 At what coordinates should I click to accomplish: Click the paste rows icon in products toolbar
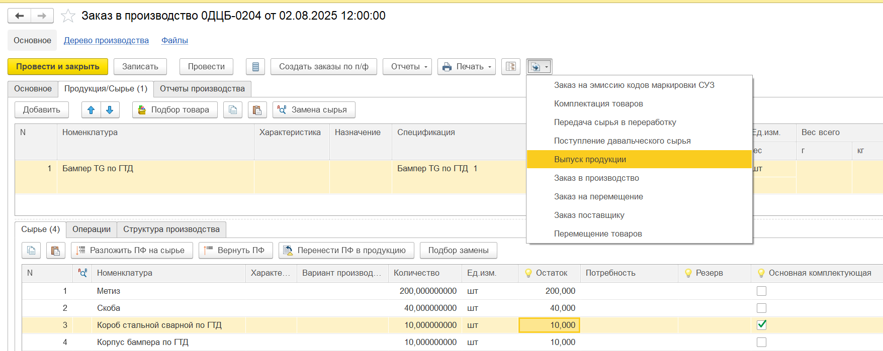tap(257, 110)
